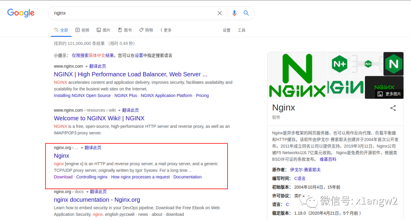Expand dropdown arrow next to resources › wiki
This screenshot has width=411, height=220.
coord(119,111)
